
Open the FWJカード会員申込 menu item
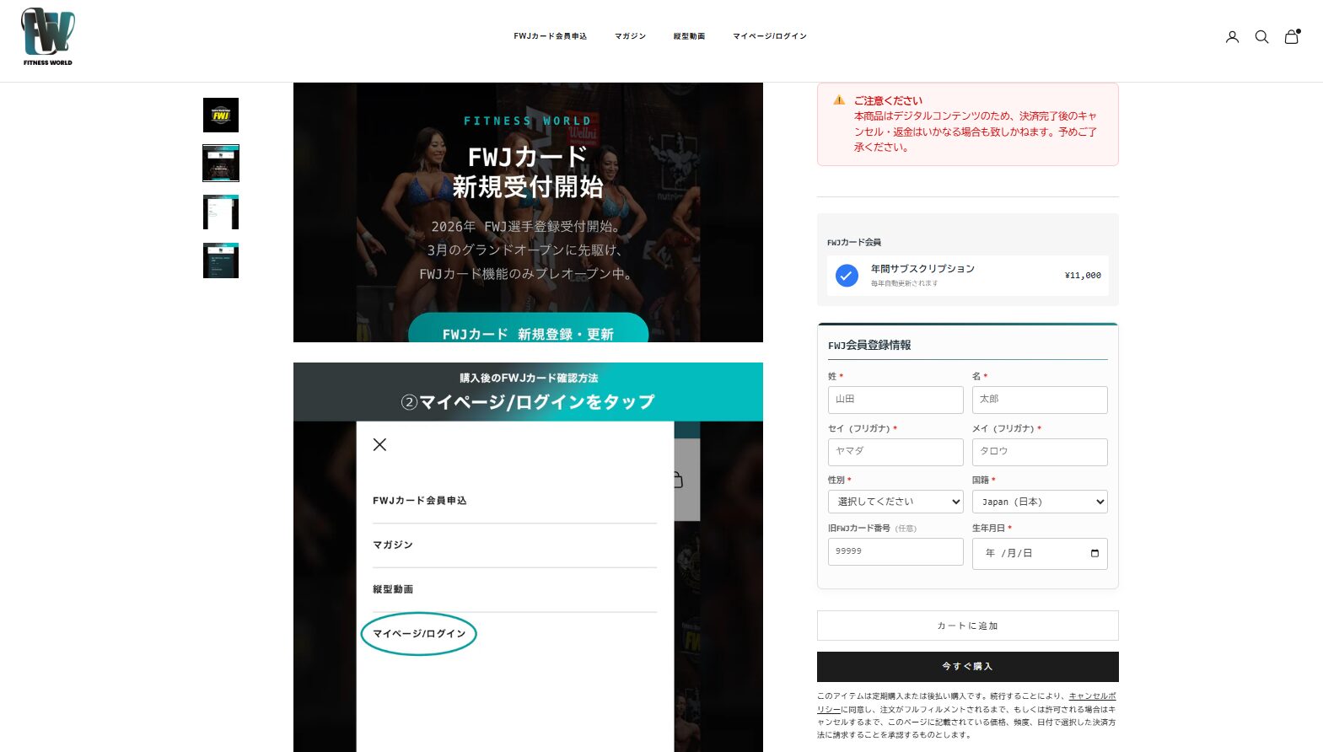550,36
